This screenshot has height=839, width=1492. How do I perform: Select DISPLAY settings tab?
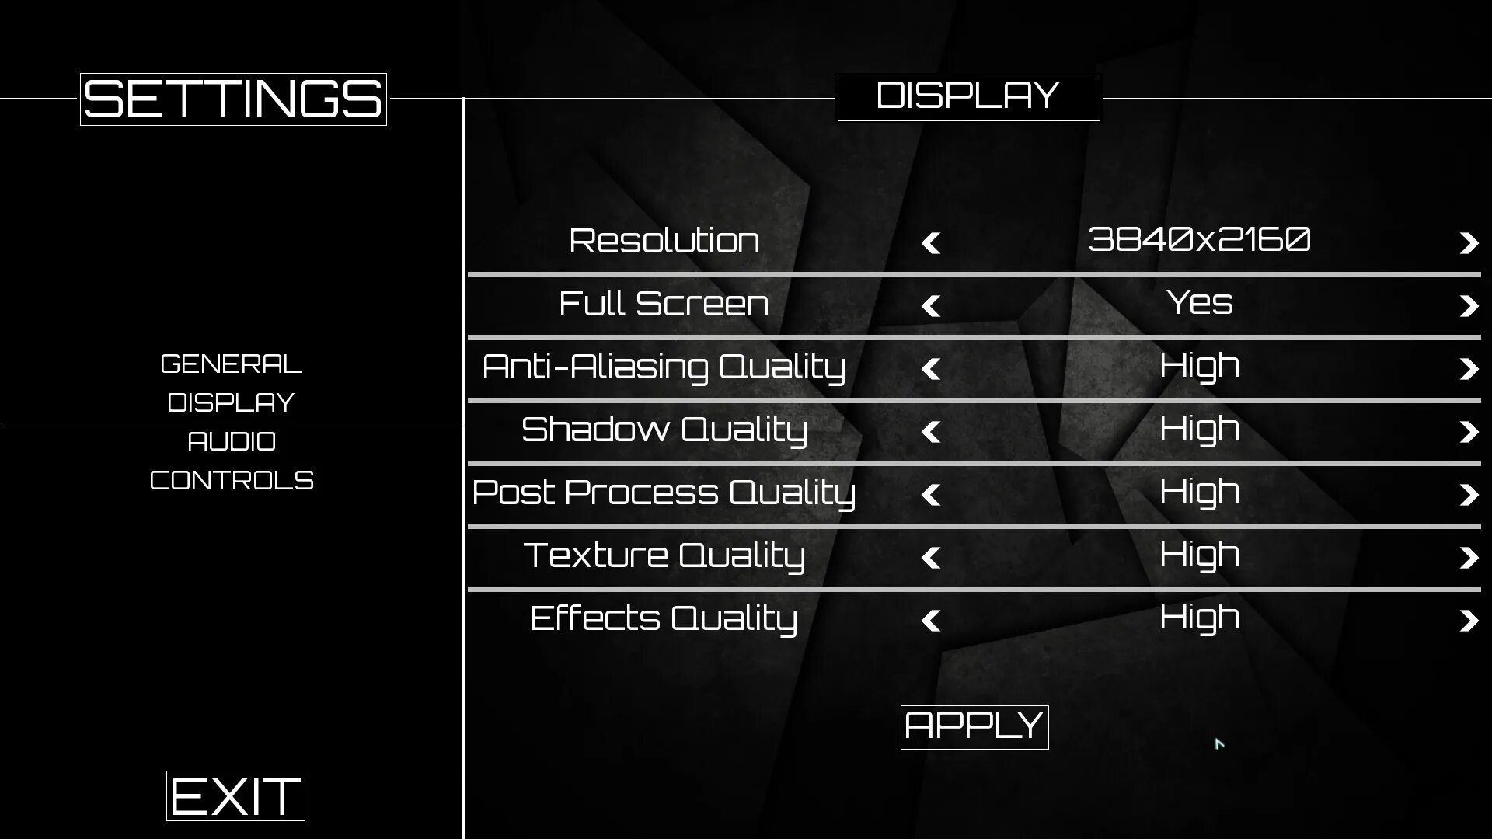[231, 402]
